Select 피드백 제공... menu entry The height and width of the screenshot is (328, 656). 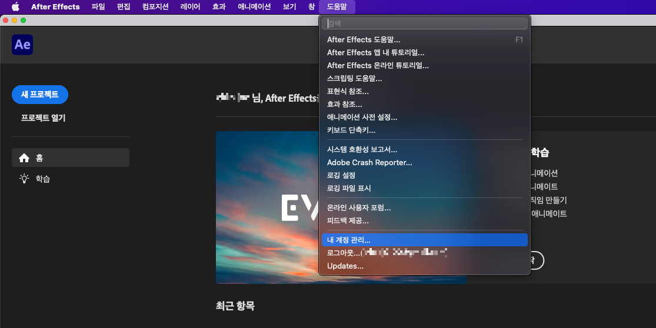pyautogui.click(x=425, y=220)
